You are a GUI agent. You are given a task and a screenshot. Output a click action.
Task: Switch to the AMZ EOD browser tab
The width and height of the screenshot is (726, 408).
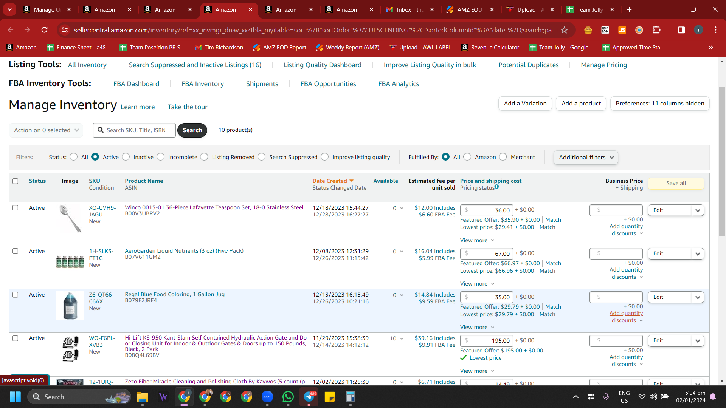click(x=470, y=9)
